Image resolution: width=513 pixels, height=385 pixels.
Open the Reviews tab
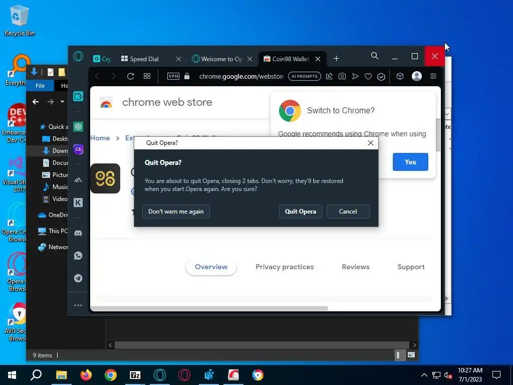click(x=356, y=267)
